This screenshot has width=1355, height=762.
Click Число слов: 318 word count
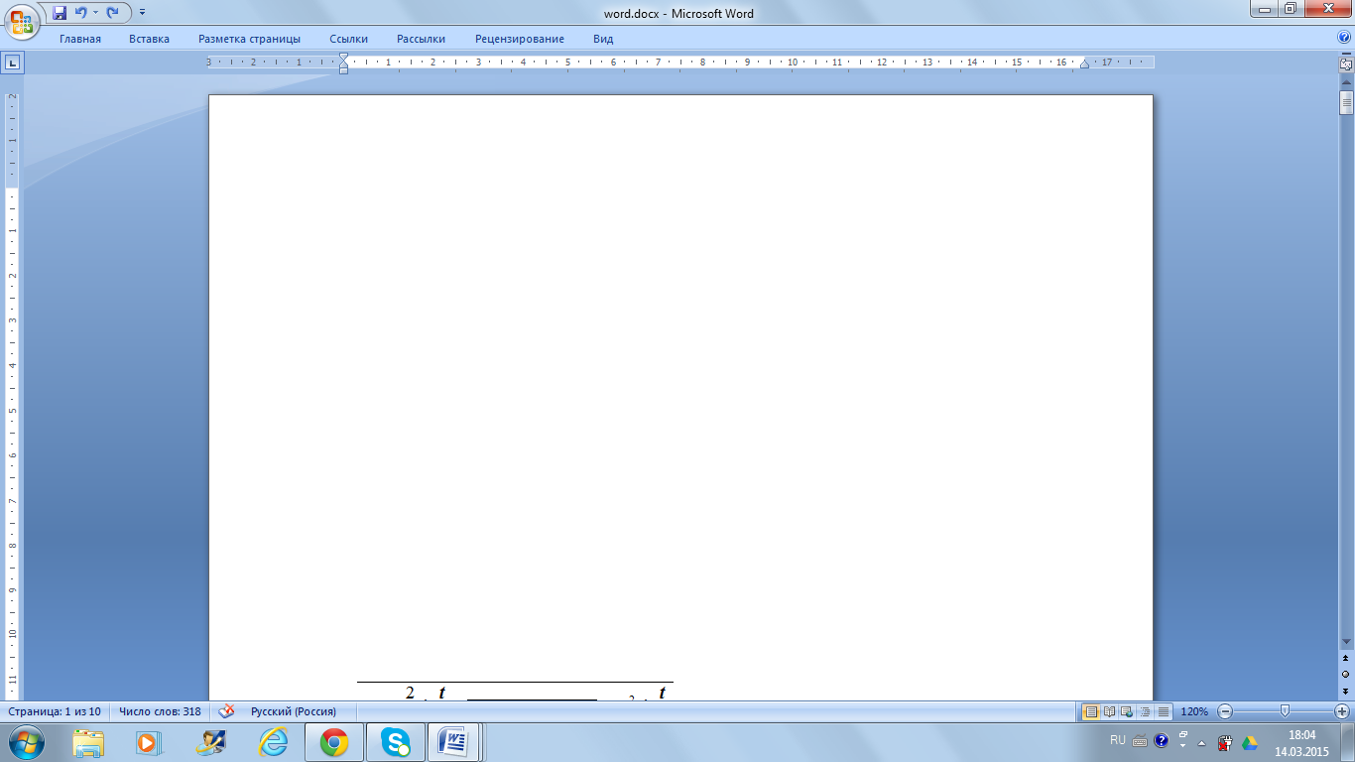coord(160,711)
